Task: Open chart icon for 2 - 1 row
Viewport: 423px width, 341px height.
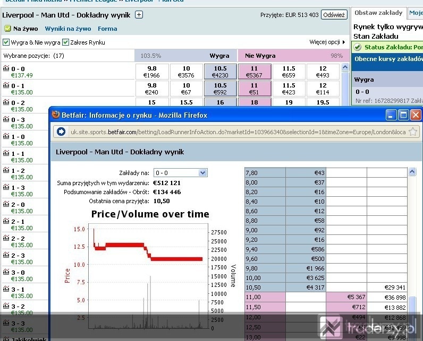Action: [x=6, y=221]
